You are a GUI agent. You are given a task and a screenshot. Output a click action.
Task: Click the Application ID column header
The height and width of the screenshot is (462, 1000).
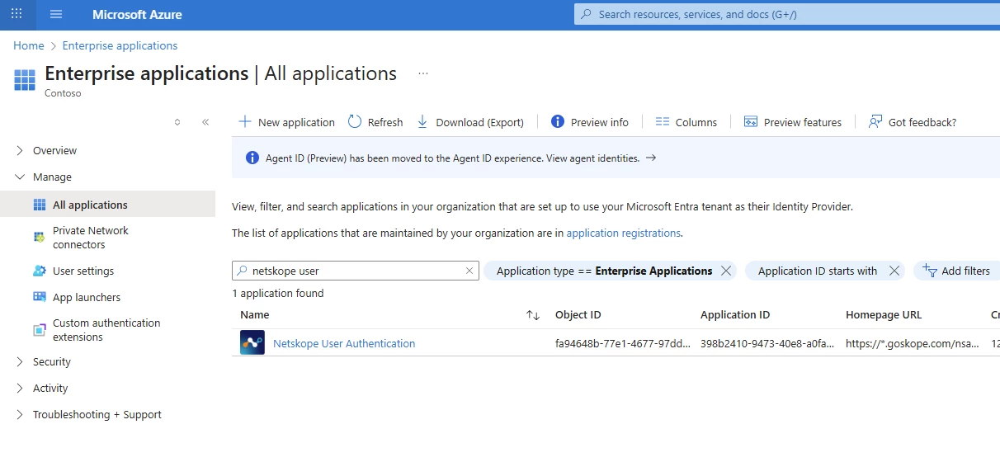click(735, 315)
